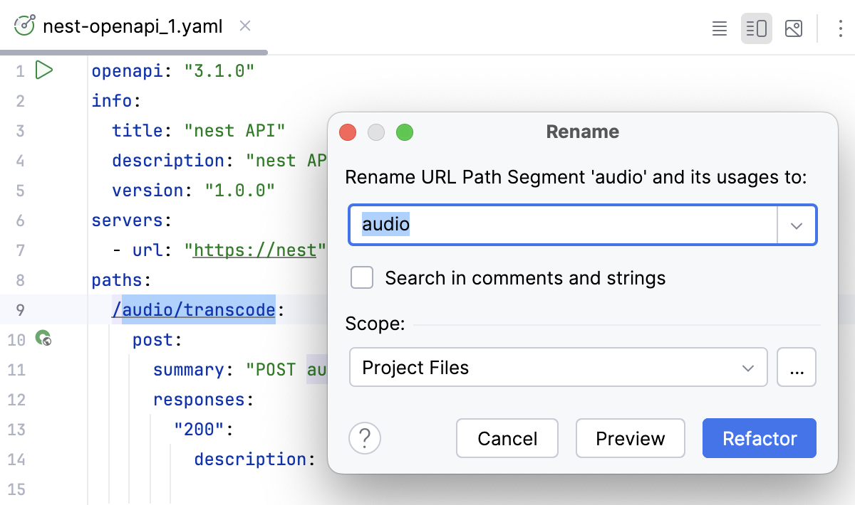The height and width of the screenshot is (505, 855).
Task: Switch to editor-only view via hamburger icon
Action: click(719, 28)
